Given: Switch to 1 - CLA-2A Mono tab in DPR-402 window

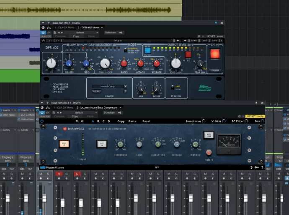Looking at the screenshot, I should (65, 28).
